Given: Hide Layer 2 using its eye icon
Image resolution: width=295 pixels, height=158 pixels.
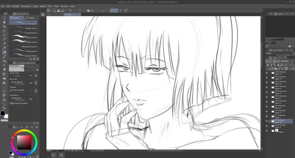Looking at the screenshot, I should click(x=267, y=97).
